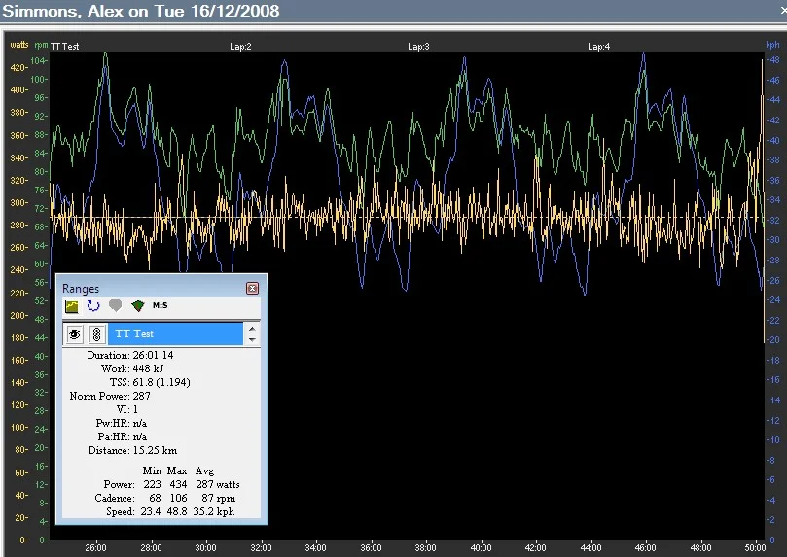Click the Norm Power: 287 value

coord(141,396)
